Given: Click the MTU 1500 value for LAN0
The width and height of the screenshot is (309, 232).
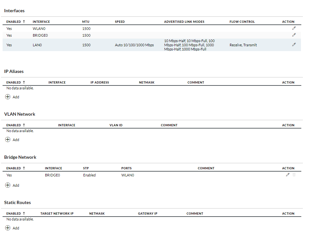Looking at the screenshot, I should tap(86, 45).
